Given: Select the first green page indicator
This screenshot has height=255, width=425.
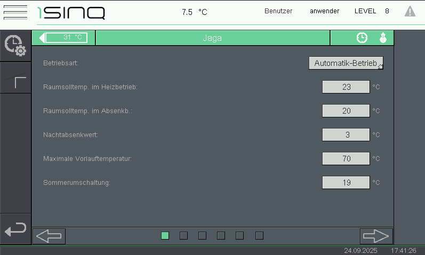Looking at the screenshot, I should [165, 235].
